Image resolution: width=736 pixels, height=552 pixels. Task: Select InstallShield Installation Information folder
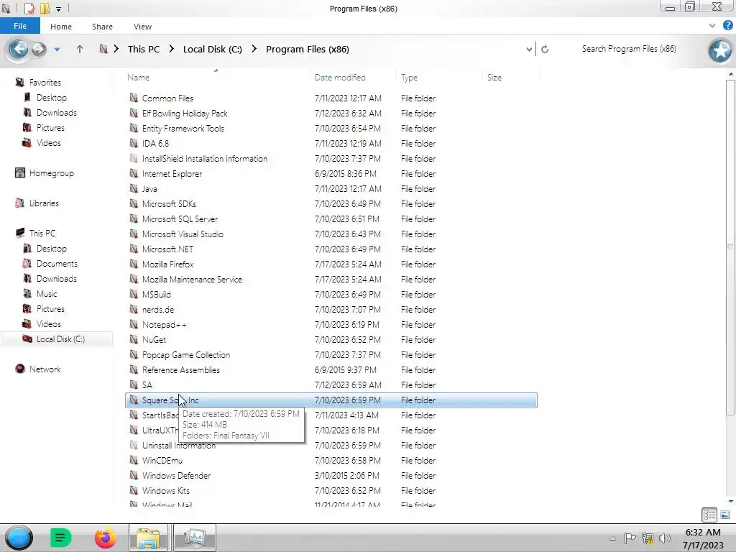click(205, 159)
